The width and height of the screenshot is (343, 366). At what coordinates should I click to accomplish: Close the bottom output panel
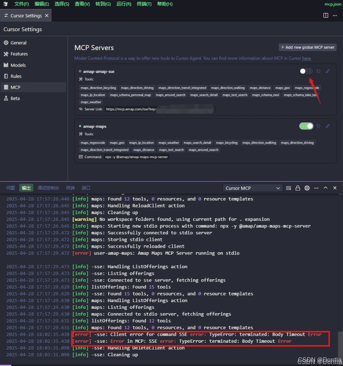coord(335,188)
